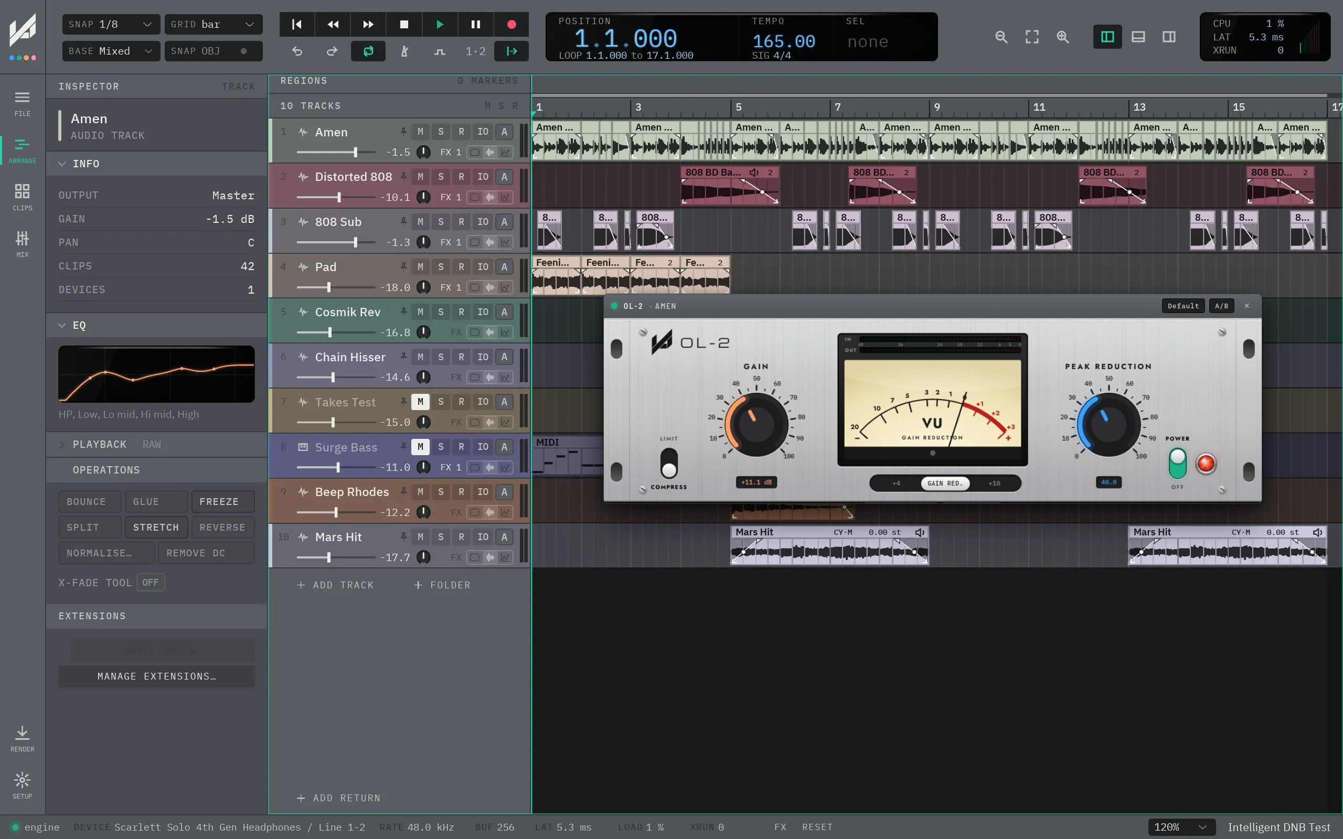Flip the LIMIT/COMPRESS switch on OL-2
Screen dimensions: 1343x839
tap(669, 463)
